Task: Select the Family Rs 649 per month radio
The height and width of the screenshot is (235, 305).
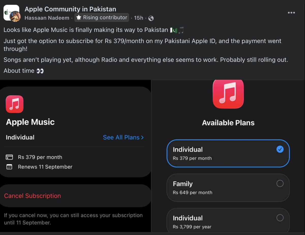Action: [280, 183]
